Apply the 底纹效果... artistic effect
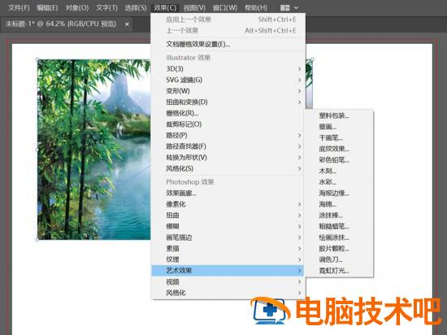Viewport: 447px width, 335px height. (x=339, y=149)
